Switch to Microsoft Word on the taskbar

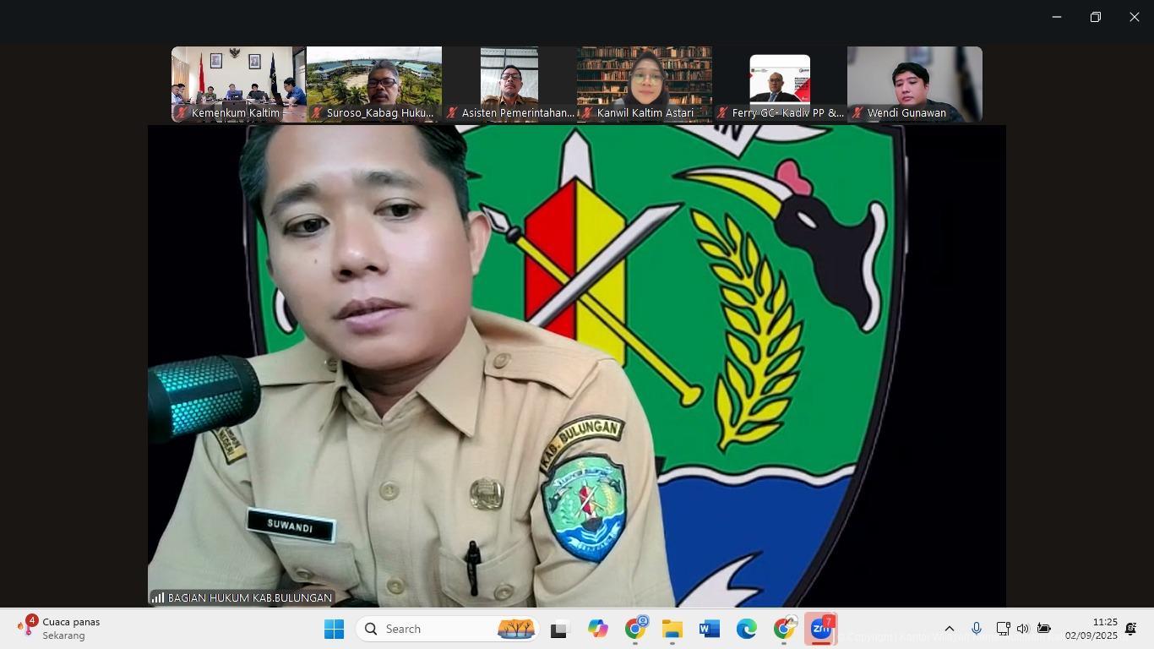coord(710,629)
